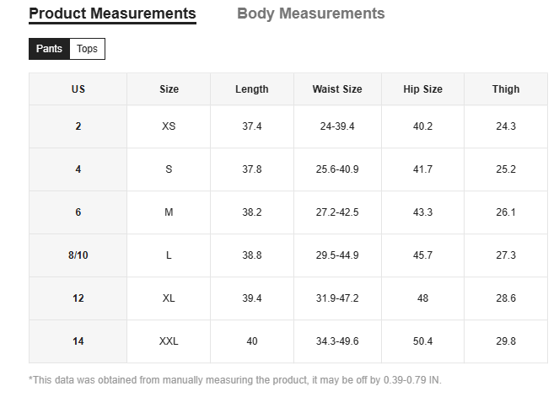
Task: Click the US column header
Action: (78, 89)
